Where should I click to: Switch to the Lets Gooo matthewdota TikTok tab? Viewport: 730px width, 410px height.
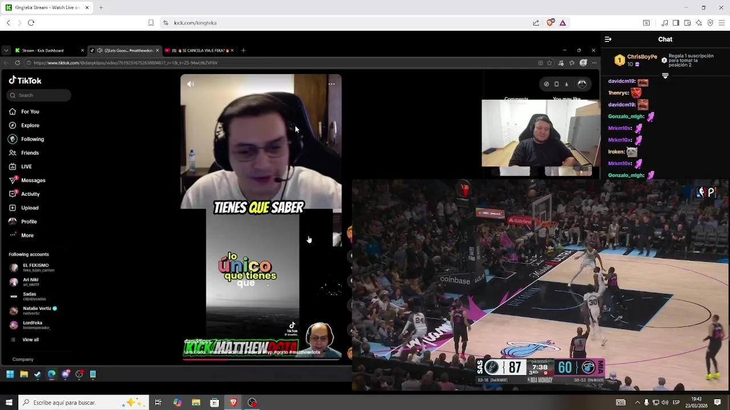124,50
